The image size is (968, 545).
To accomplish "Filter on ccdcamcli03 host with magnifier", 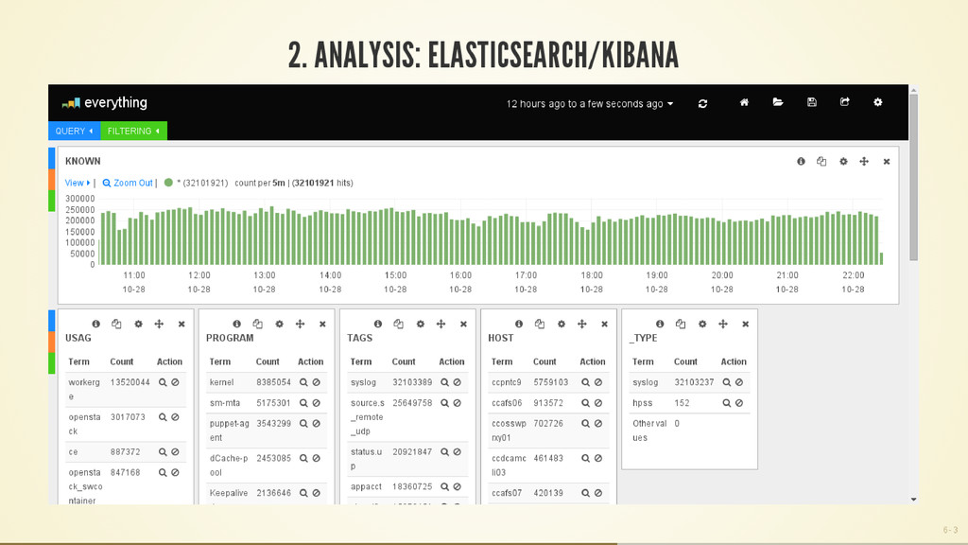I will [585, 459].
